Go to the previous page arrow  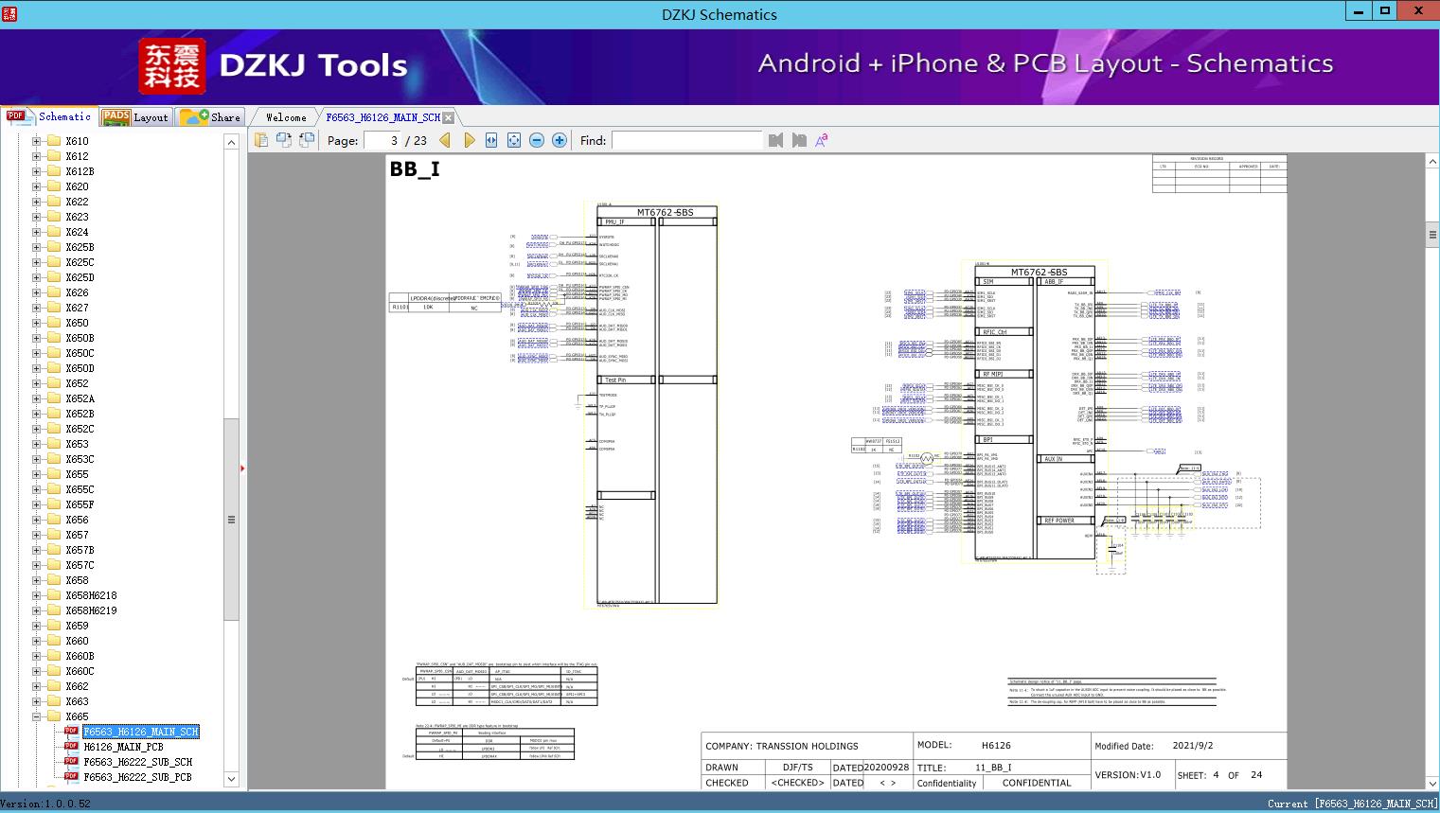(445, 140)
